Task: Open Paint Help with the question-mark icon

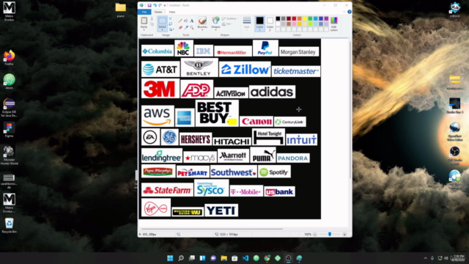Action: [350, 12]
